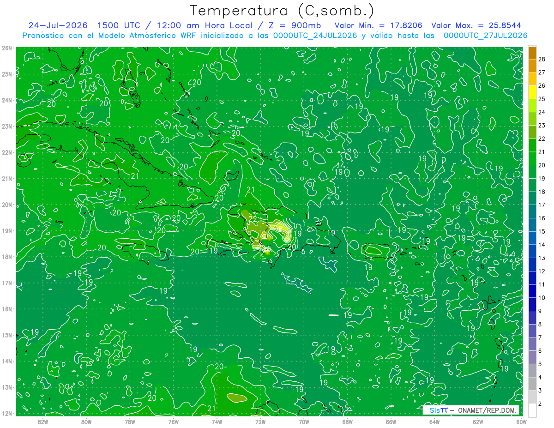Click the 'Z = 900mb' pressure level text
554x428 pixels.
coord(295,25)
